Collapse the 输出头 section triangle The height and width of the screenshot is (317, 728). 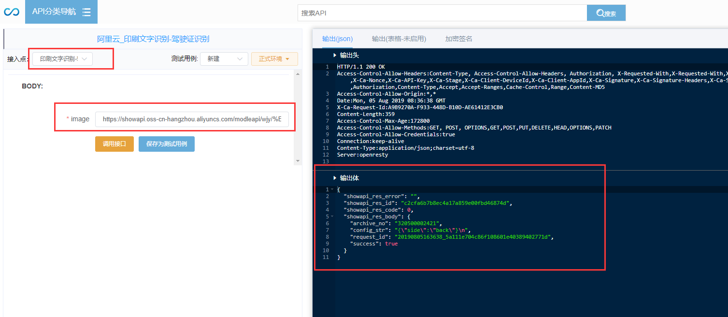(x=335, y=55)
